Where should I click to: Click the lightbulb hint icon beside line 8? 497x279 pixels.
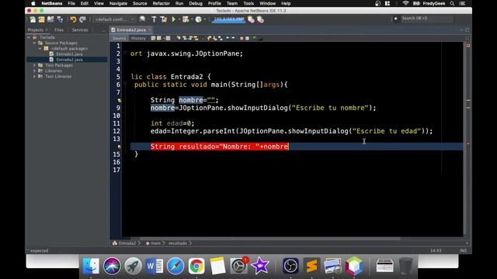(119, 100)
